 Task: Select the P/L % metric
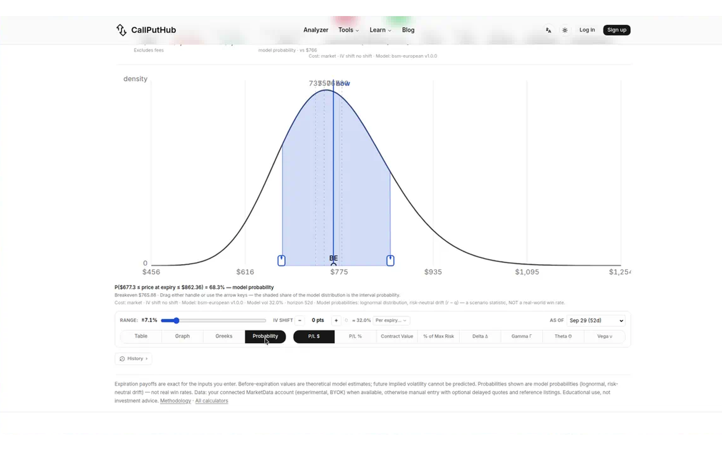point(355,336)
